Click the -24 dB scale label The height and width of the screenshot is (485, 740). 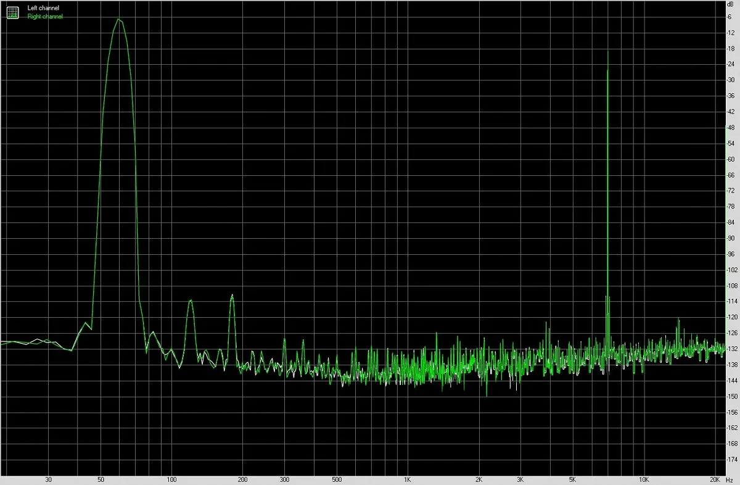pyautogui.click(x=731, y=64)
